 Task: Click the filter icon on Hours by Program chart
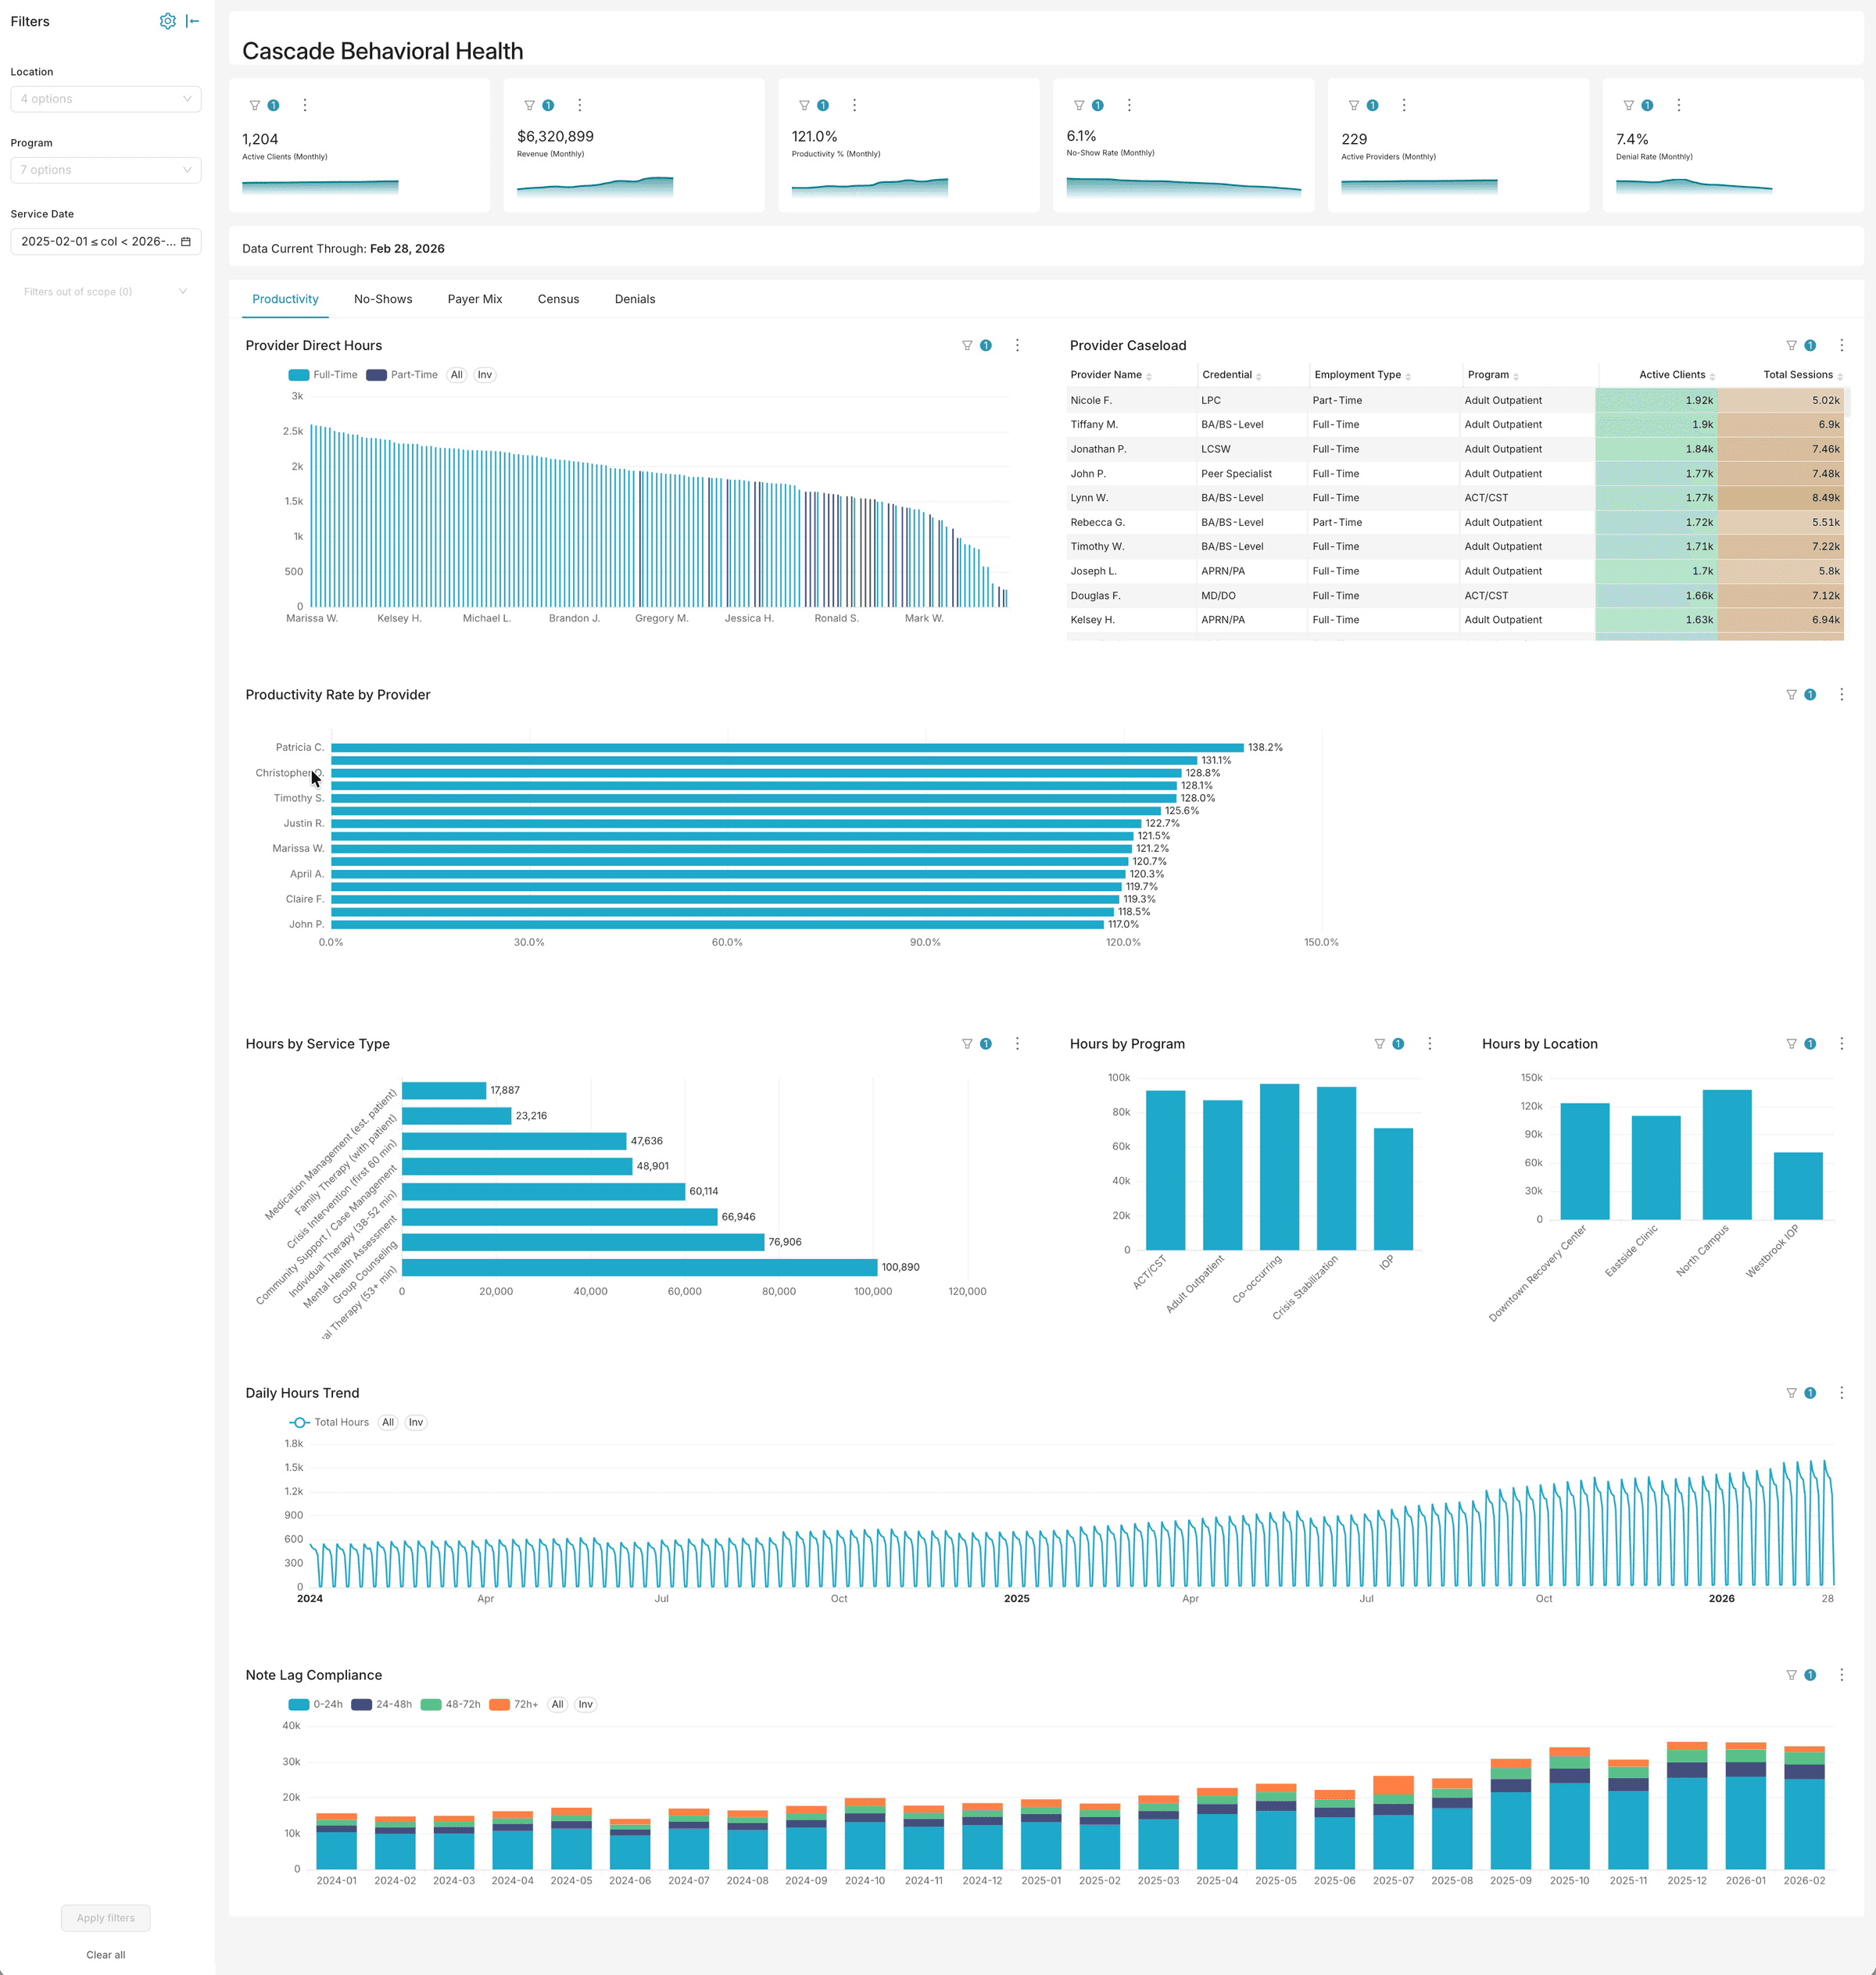pos(1379,1043)
